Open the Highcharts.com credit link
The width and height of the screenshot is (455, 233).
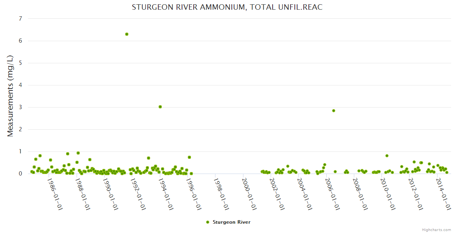click(436, 230)
